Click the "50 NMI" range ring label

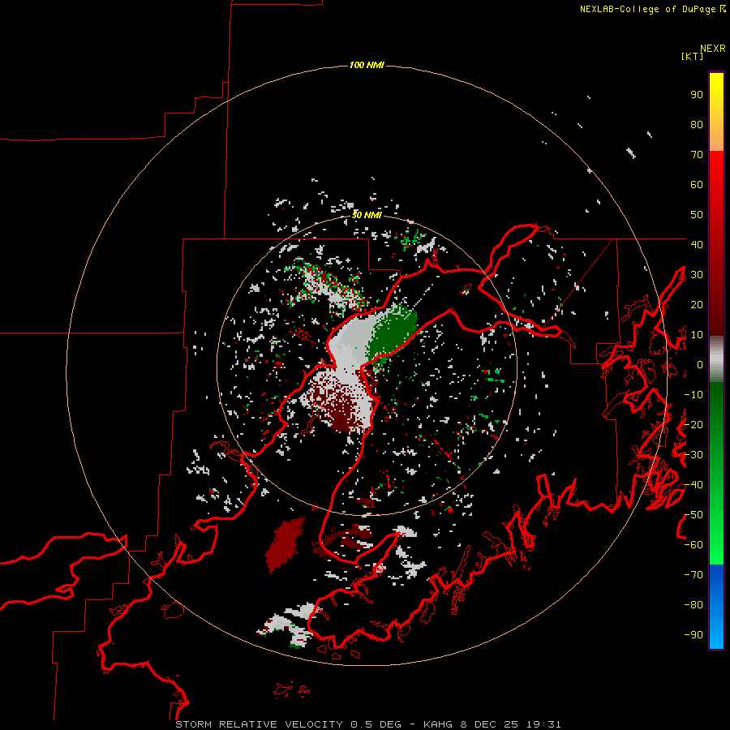[x=367, y=215]
